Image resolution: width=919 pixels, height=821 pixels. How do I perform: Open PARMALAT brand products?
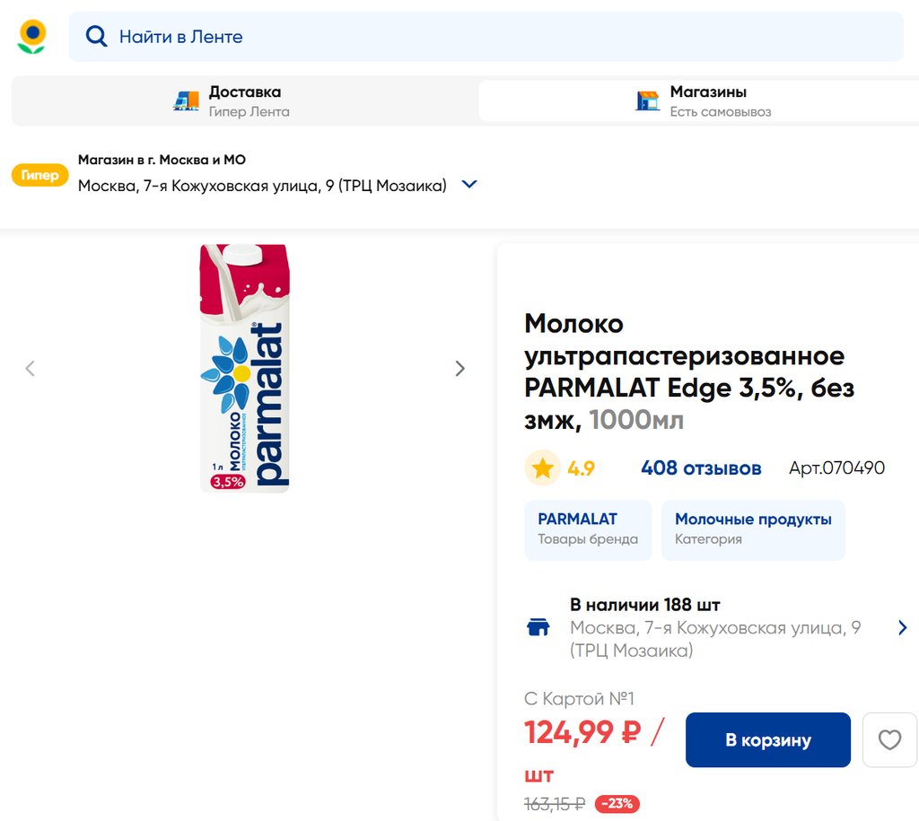[588, 529]
